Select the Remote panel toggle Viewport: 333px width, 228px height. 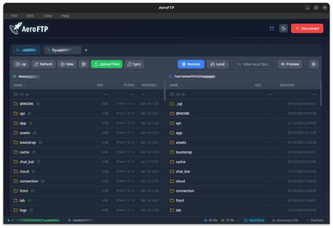tap(191, 64)
